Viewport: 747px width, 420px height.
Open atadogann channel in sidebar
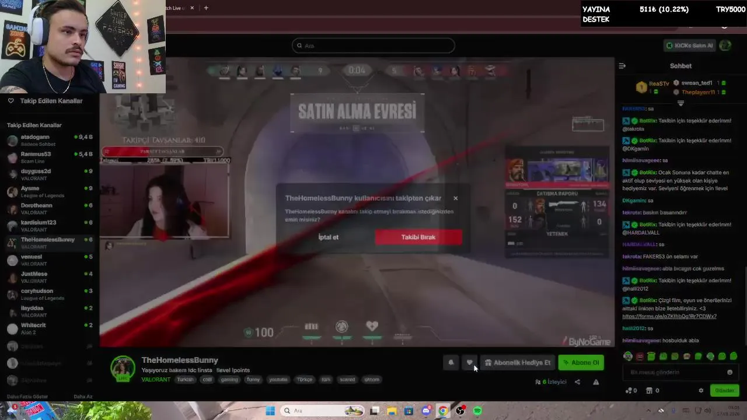pyautogui.click(x=50, y=140)
